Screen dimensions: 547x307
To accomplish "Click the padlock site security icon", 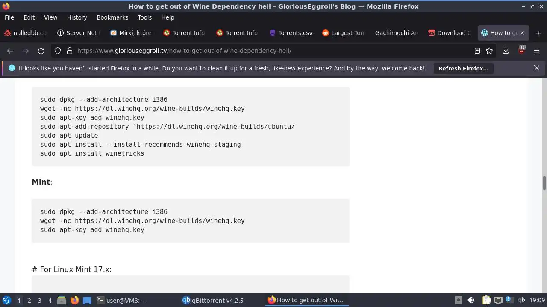I will [x=70, y=51].
